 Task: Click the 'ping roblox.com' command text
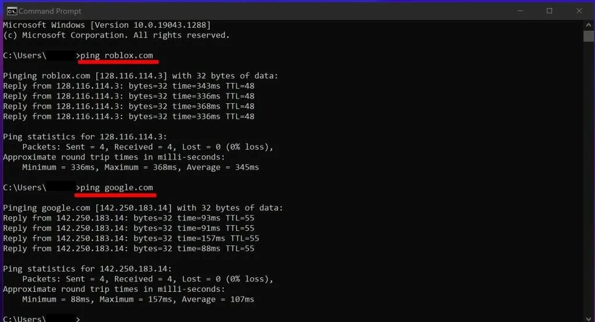coord(116,55)
